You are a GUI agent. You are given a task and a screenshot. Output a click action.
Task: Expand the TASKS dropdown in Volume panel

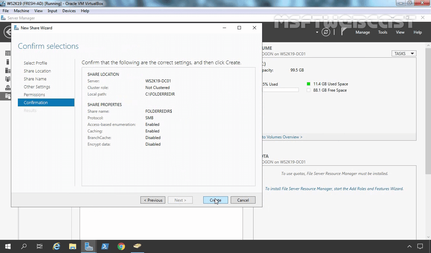(x=404, y=53)
